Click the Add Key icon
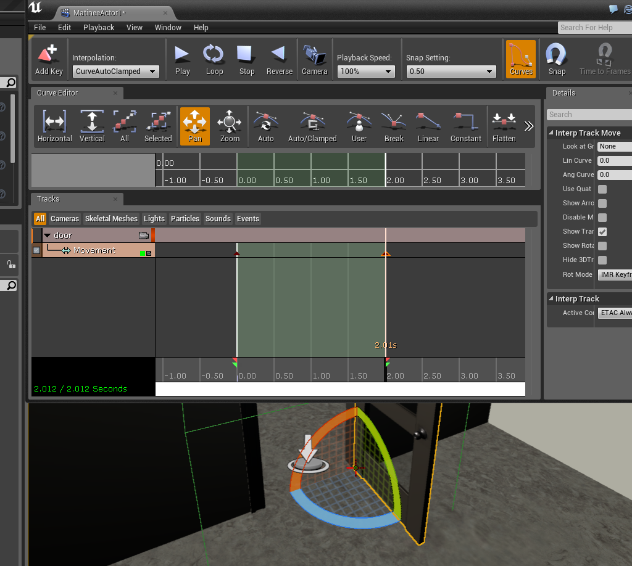 tap(48, 59)
